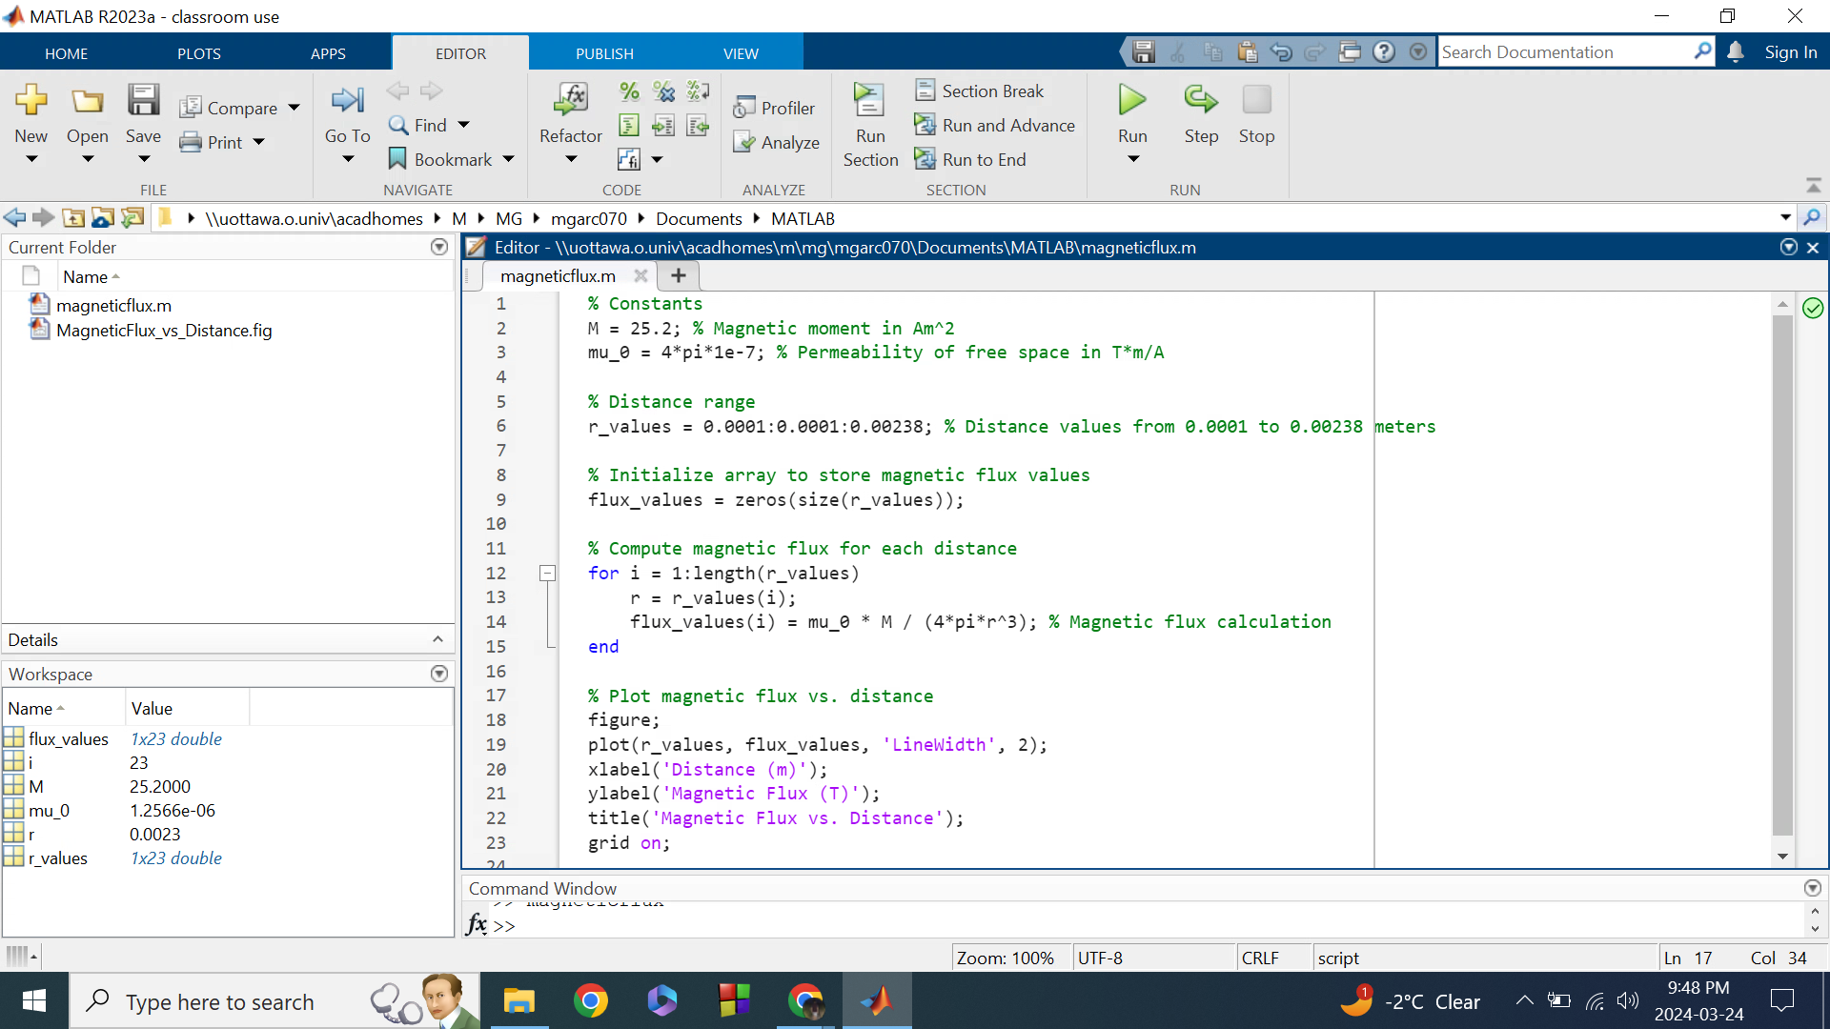Screen dimensions: 1830x1029
Task: Open the Compare dropdown arrow
Action: click(294, 108)
